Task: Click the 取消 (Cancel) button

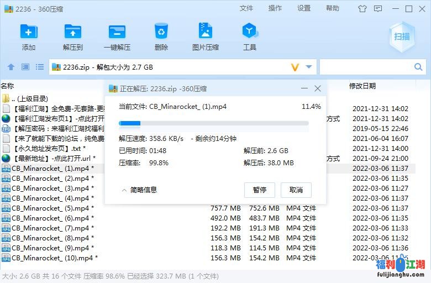Action: 296,190
